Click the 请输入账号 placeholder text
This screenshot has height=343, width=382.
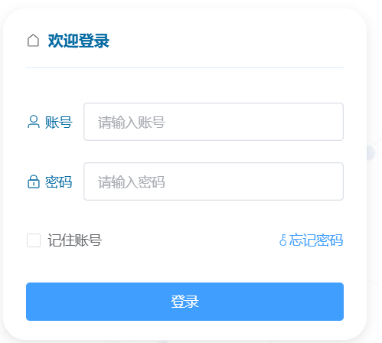pos(132,122)
